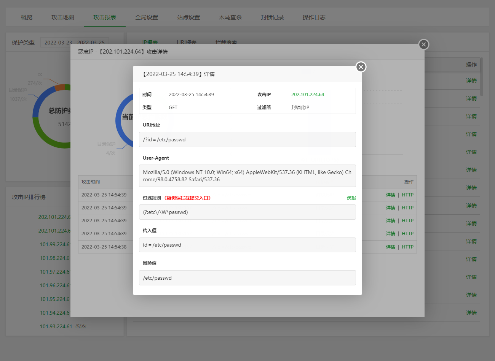Click the 过滤规则 regex field
The height and width of the screenshot is (361, 495).
click(247, 212)
